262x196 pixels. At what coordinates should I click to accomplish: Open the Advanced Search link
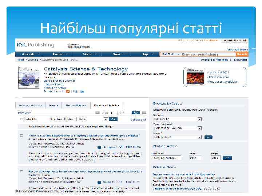[x=237, y=49]
